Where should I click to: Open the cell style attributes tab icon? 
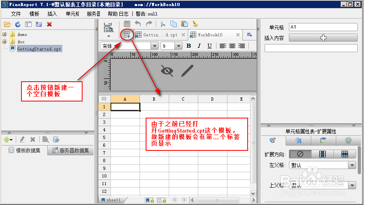pyautogui.click(x=298, y=140)
